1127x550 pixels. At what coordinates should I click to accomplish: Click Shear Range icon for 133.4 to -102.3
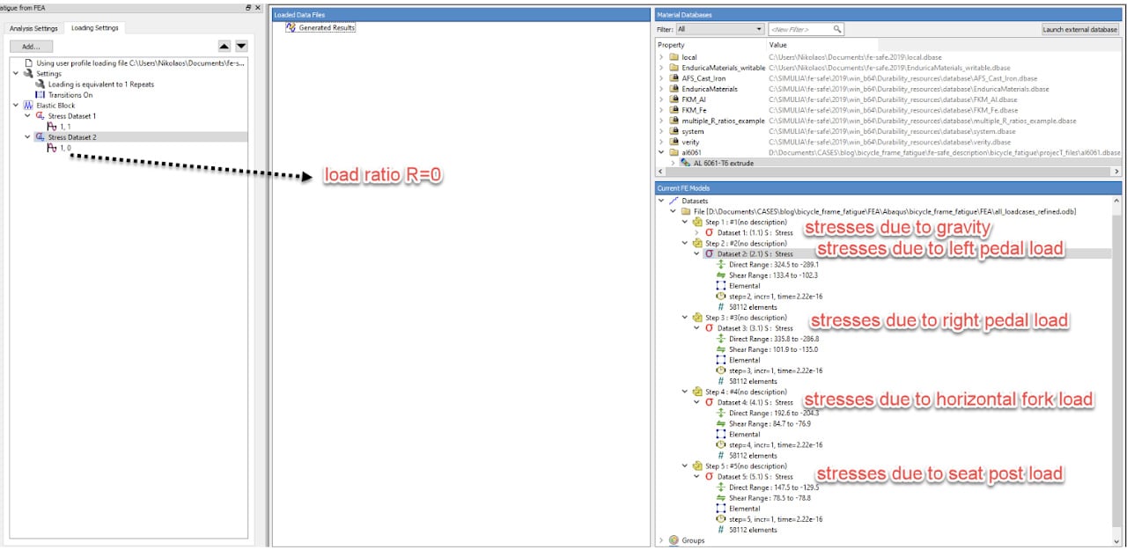tap(721, 275)
